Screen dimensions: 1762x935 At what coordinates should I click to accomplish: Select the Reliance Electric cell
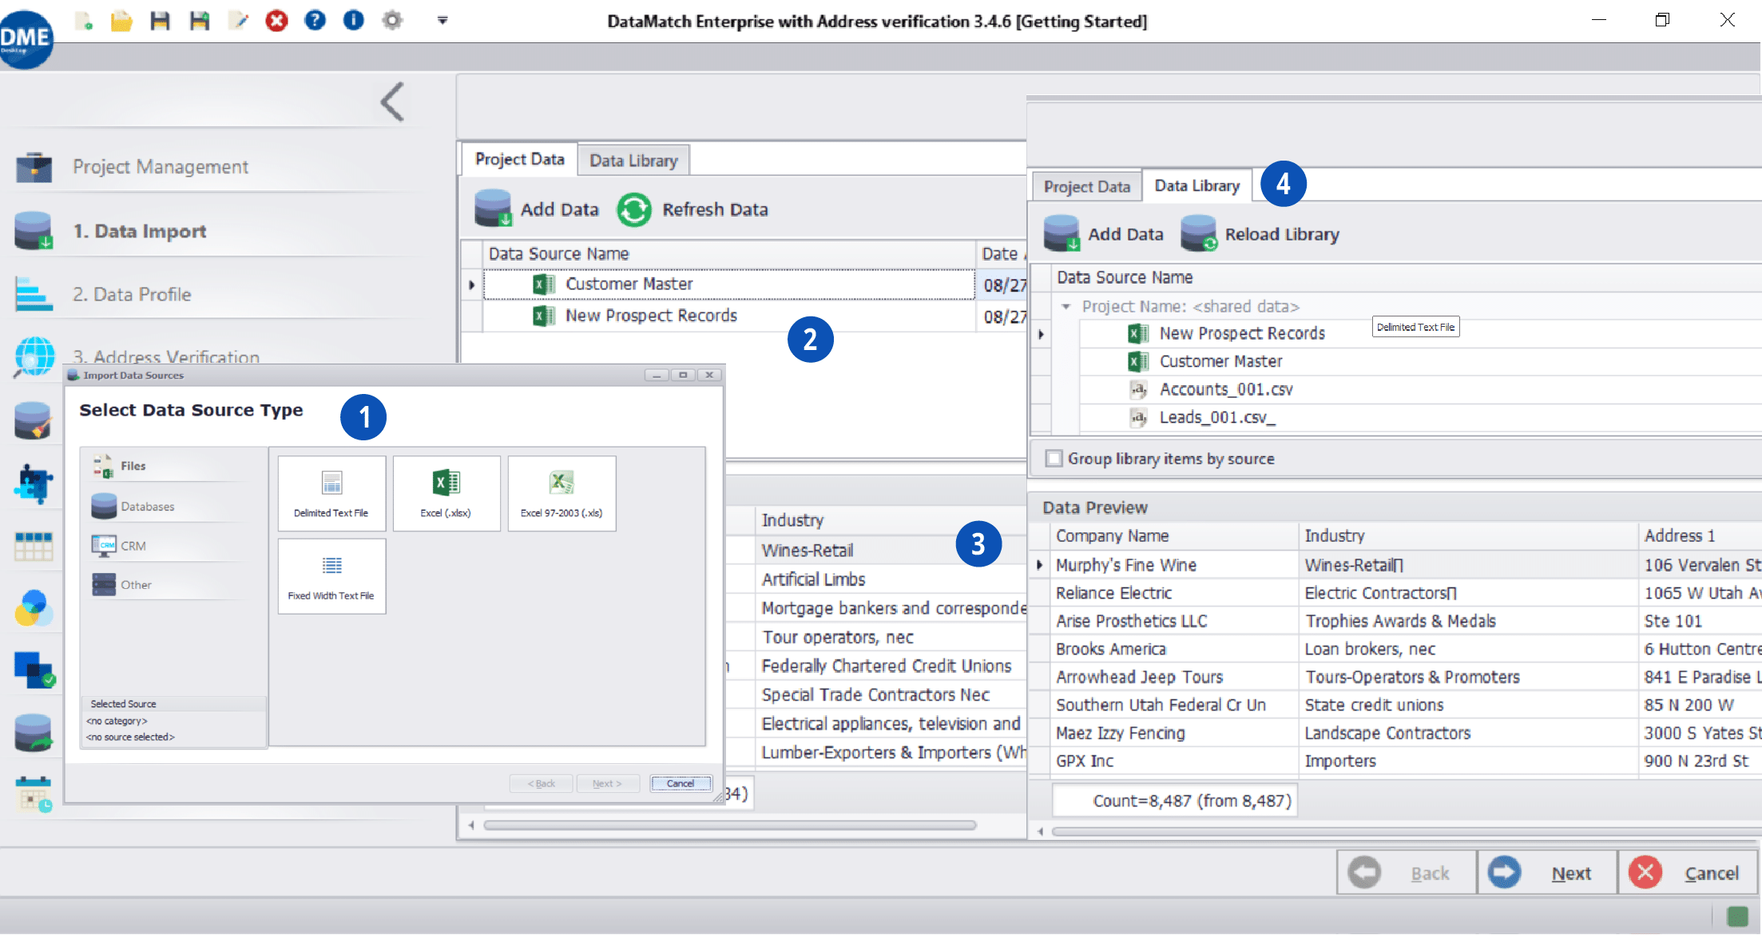[x=1174, y=593]
